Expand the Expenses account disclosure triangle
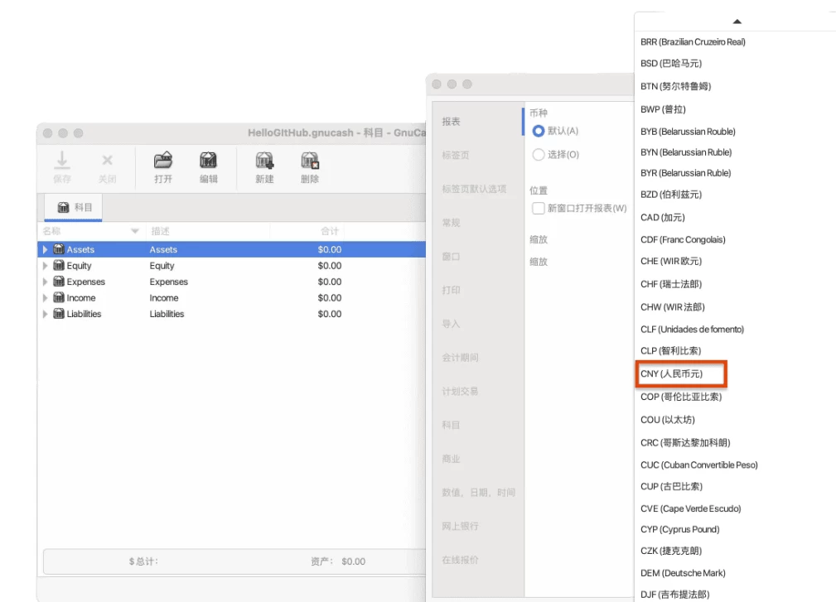Screen dimensions: 836x602 [x=46, y=282]
